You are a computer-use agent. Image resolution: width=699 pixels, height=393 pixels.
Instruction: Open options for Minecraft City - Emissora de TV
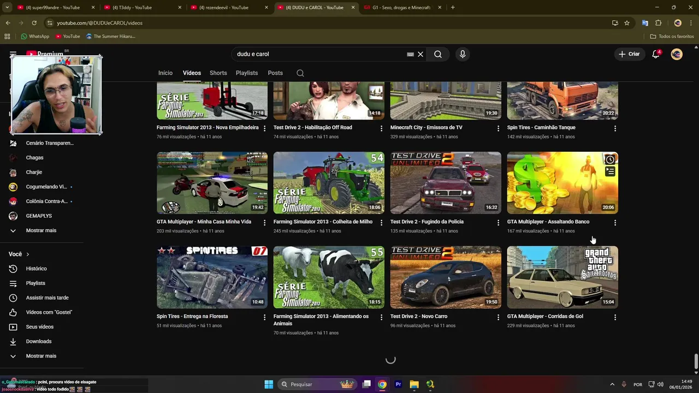(498, 128)
